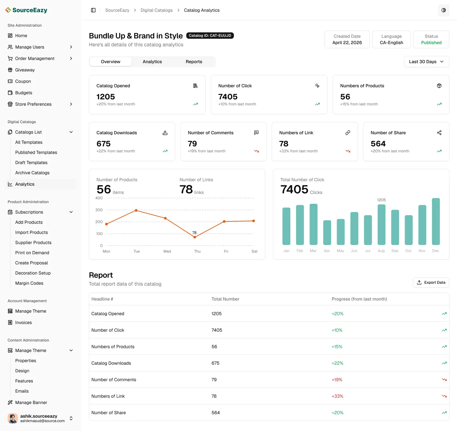Open Margin Codes in sidebar

coord(29,283)
